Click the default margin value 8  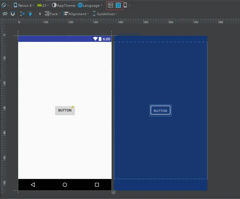point(40,14)
